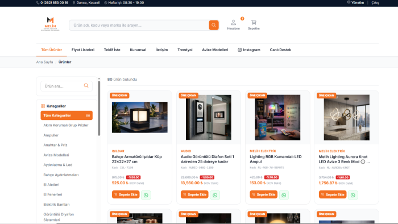
Task: Click the sidebar product search magnifier
Action: click(86, 86)
